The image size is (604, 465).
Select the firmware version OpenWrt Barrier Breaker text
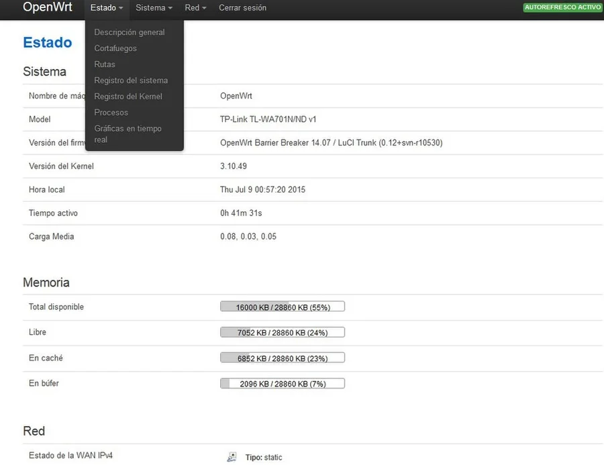332,143
